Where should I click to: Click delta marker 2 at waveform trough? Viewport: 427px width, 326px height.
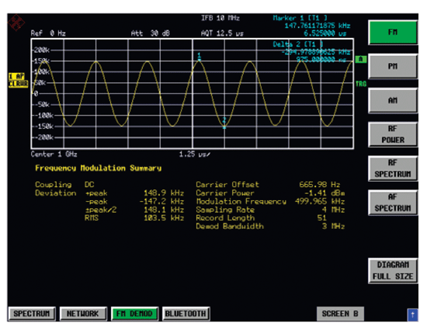click(x=224, y=123)
